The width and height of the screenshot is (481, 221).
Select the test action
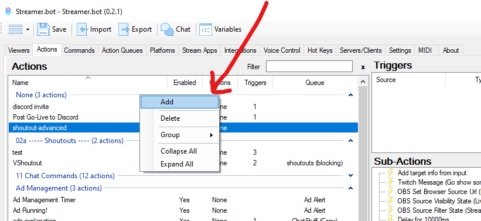18,152
